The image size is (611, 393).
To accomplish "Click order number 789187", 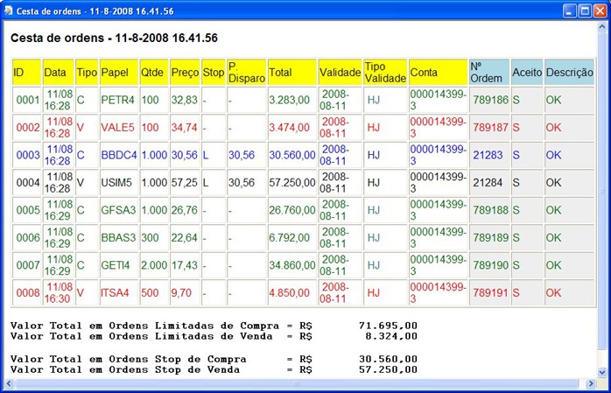I will [488, 128].
